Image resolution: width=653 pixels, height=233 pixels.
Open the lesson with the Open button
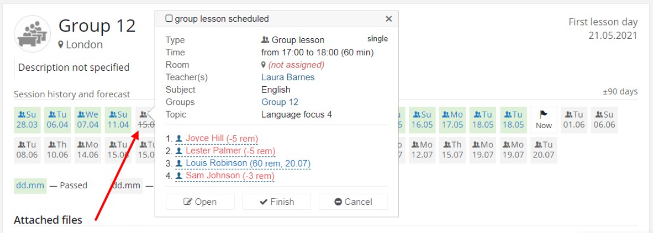[200, 202]
